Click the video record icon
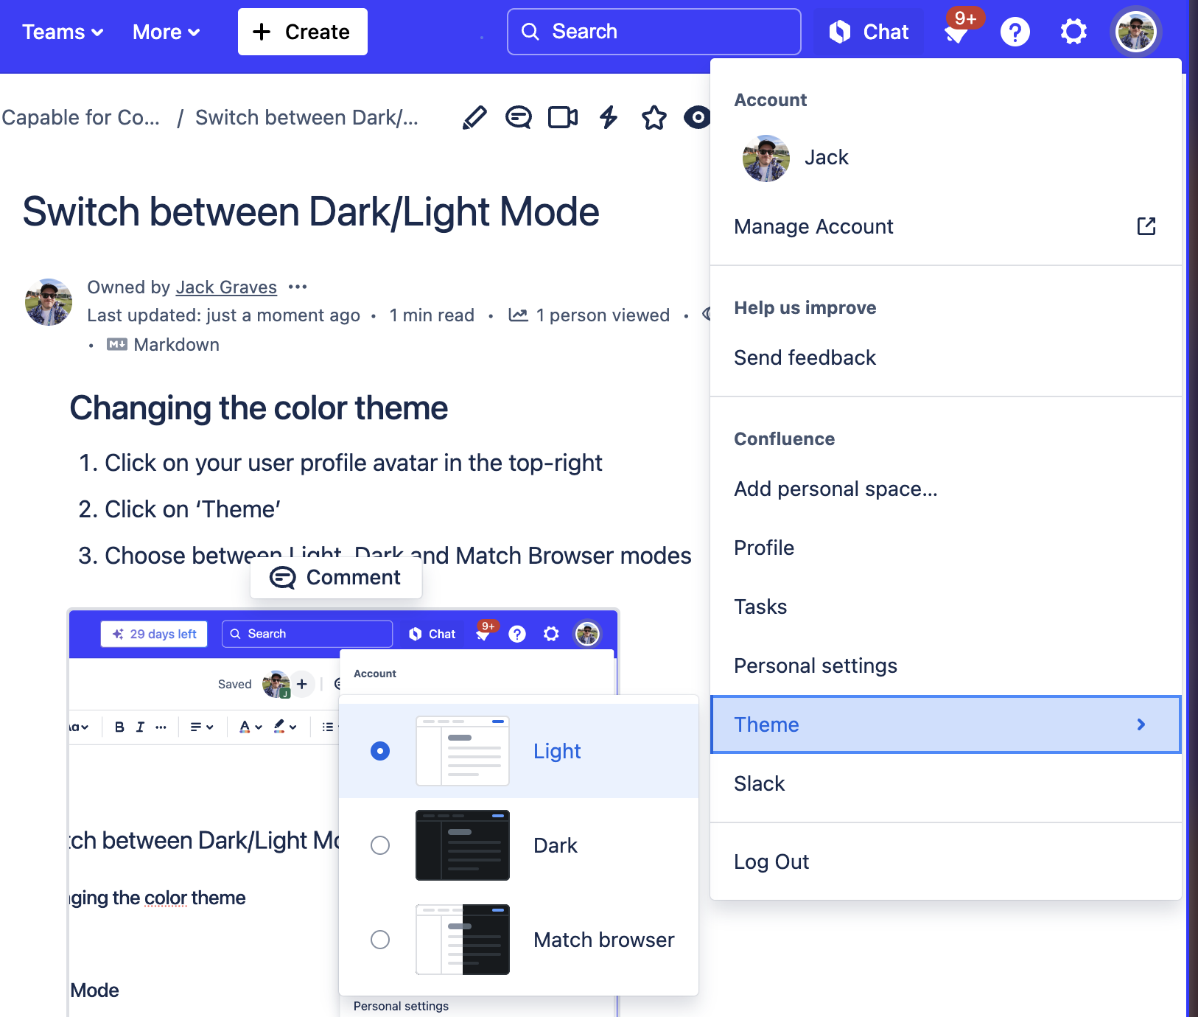 click(x=563, y=118)
